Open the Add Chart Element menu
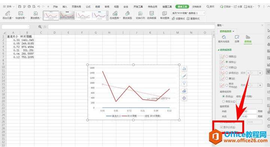 [x=7, y=15]
